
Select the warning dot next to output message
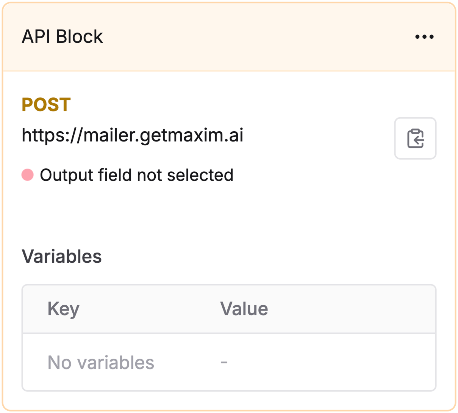click(28, 175)
